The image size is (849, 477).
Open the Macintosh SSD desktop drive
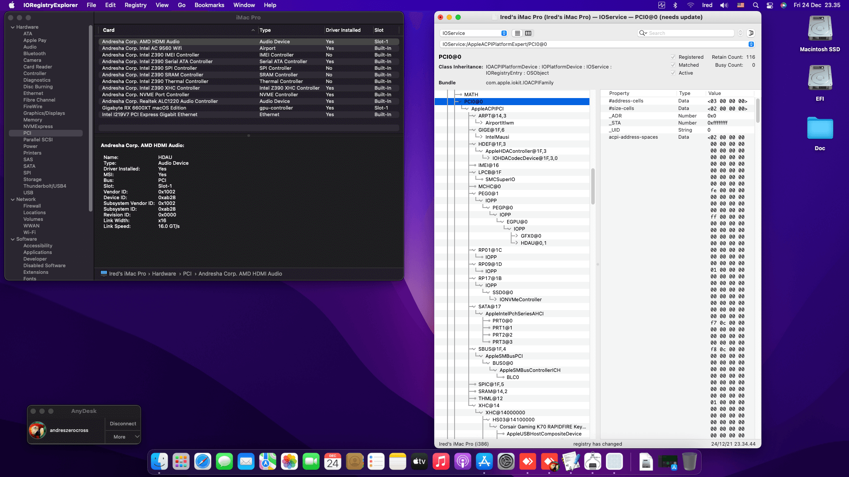(x=820, y=34)
